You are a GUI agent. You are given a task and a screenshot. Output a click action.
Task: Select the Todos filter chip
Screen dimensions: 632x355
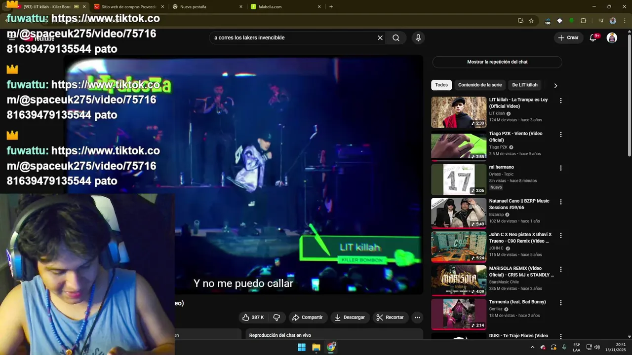tap(441, 85)
